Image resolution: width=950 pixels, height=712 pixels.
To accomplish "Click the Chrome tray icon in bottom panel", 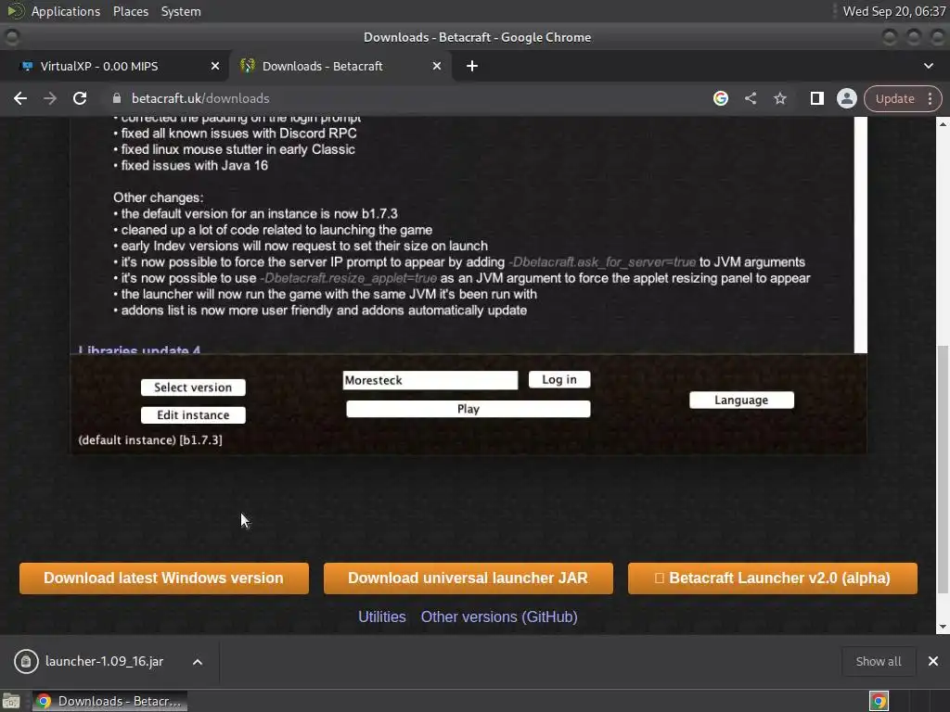I will click(879, 701).
